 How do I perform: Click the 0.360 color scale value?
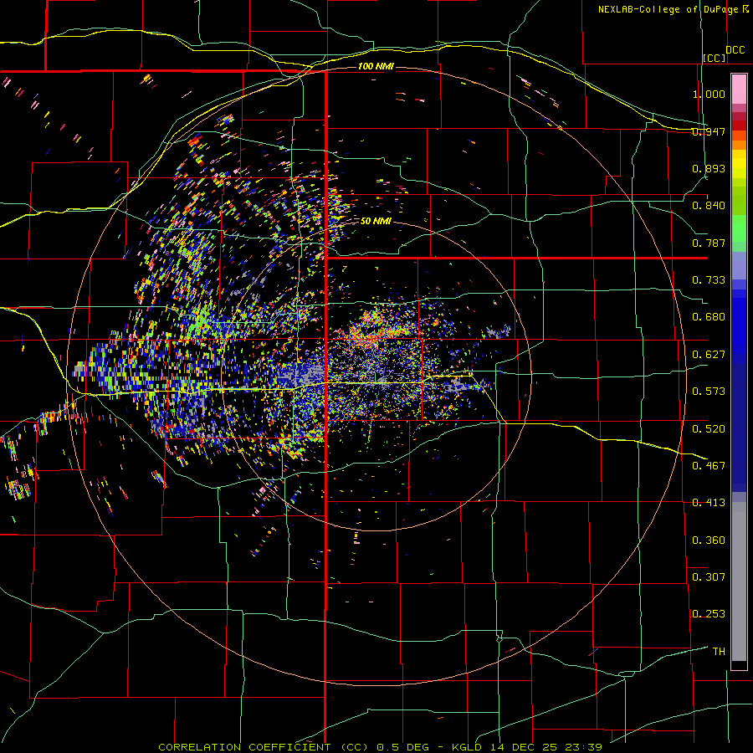tap(709, 540)
